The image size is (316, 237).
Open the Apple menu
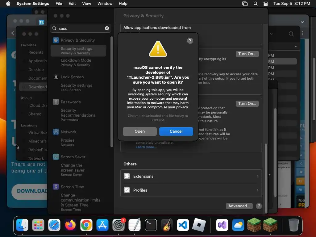(x=8, y=4)
